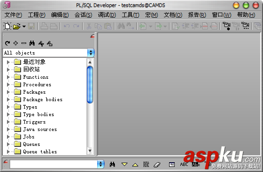
Task: Click the eraser clear highlight icon
Action: click(x=157, y=165)
